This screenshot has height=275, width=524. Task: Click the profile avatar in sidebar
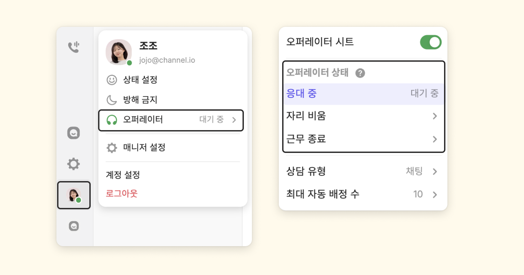pyautogui.click(x=74, y=195)
